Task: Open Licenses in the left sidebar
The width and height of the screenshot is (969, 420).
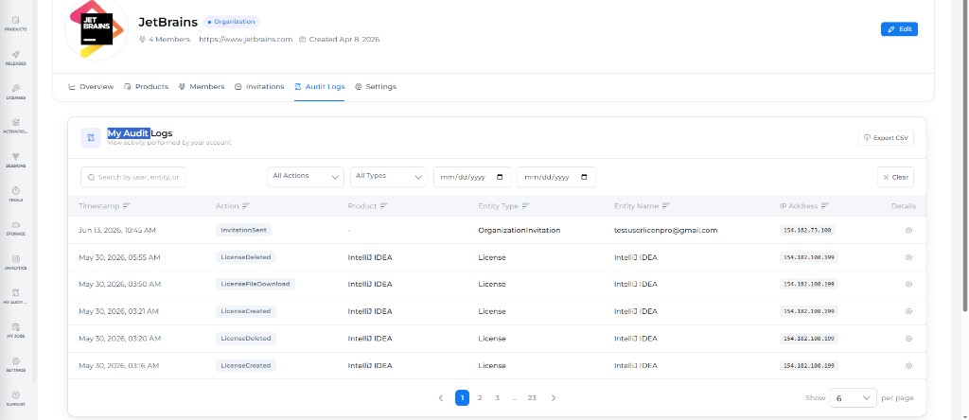Action: (x=15, y=92)
